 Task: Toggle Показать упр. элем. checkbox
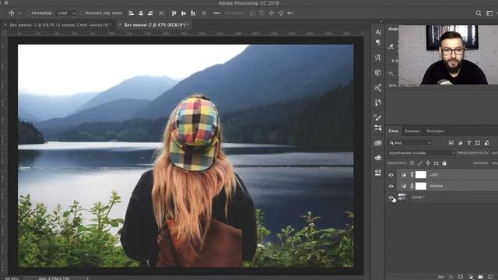82,13
